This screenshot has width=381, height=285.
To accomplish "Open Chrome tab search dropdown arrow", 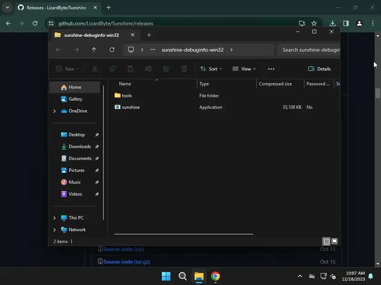I will click(7, 7).
